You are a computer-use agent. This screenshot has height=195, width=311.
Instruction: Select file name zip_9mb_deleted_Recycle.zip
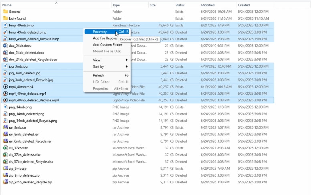30,182
